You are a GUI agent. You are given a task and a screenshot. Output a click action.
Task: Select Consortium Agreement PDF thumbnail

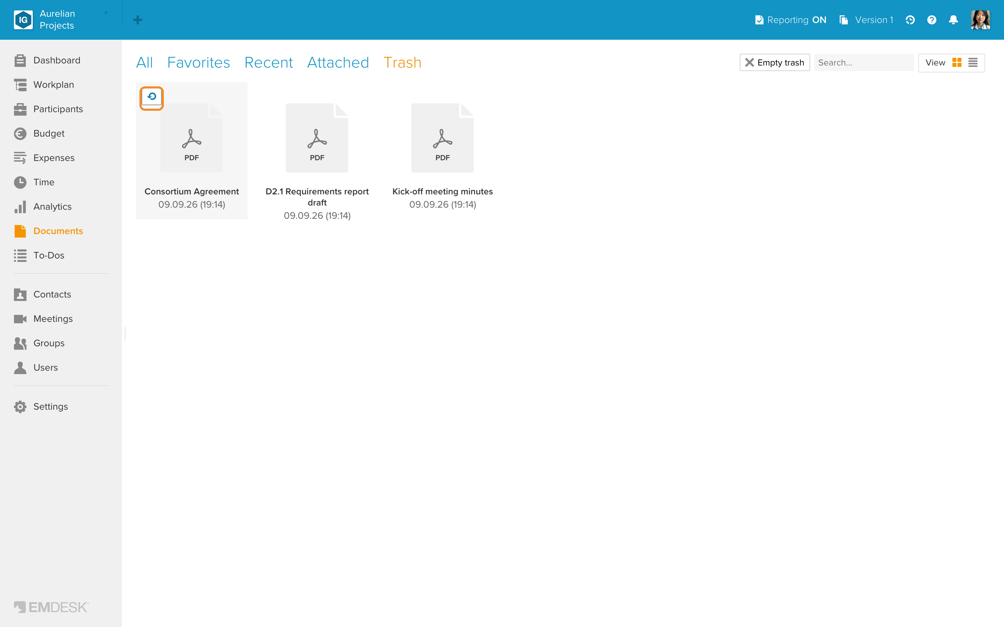pyautogui.click(x=192, y=138)
